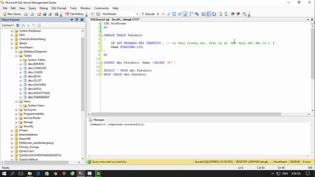
Task: Click Display Estimated Execution Plan icon
Action: tap(174, 14)
